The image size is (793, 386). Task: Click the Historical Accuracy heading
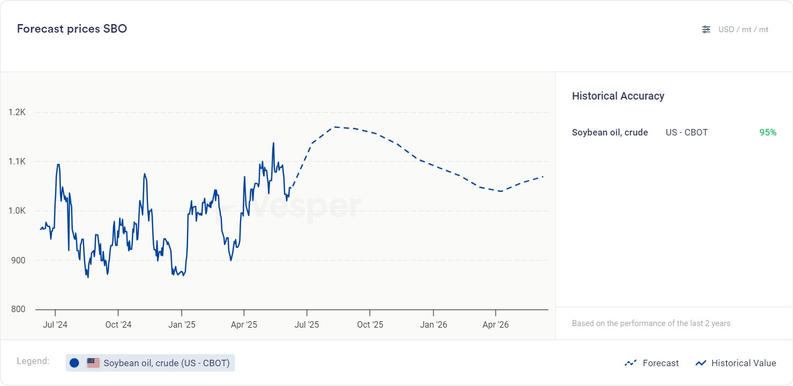[618, 96]
